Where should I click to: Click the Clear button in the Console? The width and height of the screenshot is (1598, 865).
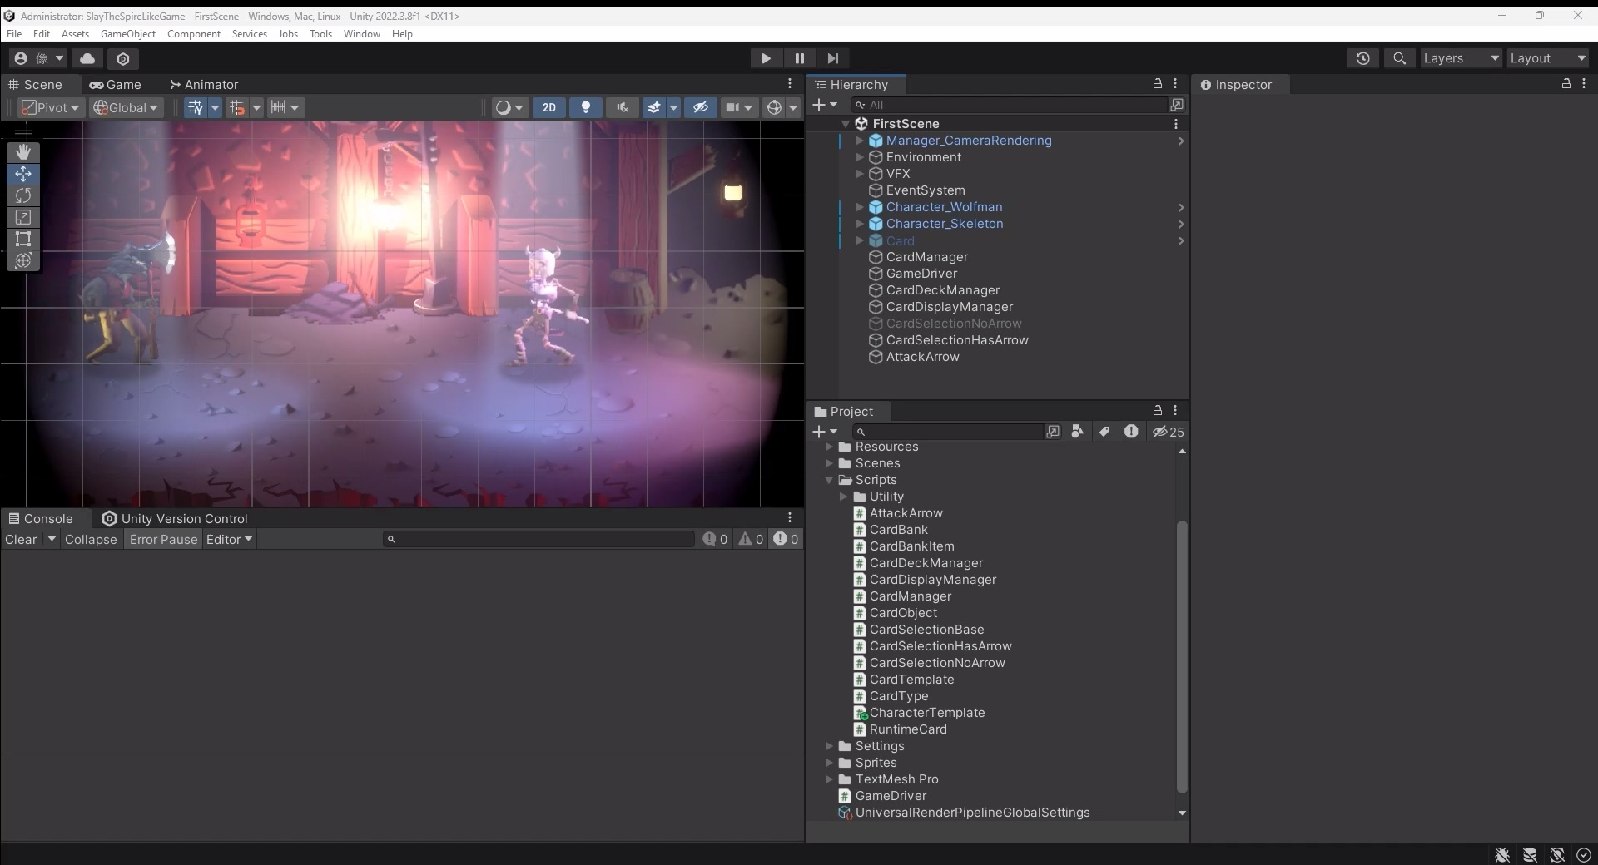(22, 539)
